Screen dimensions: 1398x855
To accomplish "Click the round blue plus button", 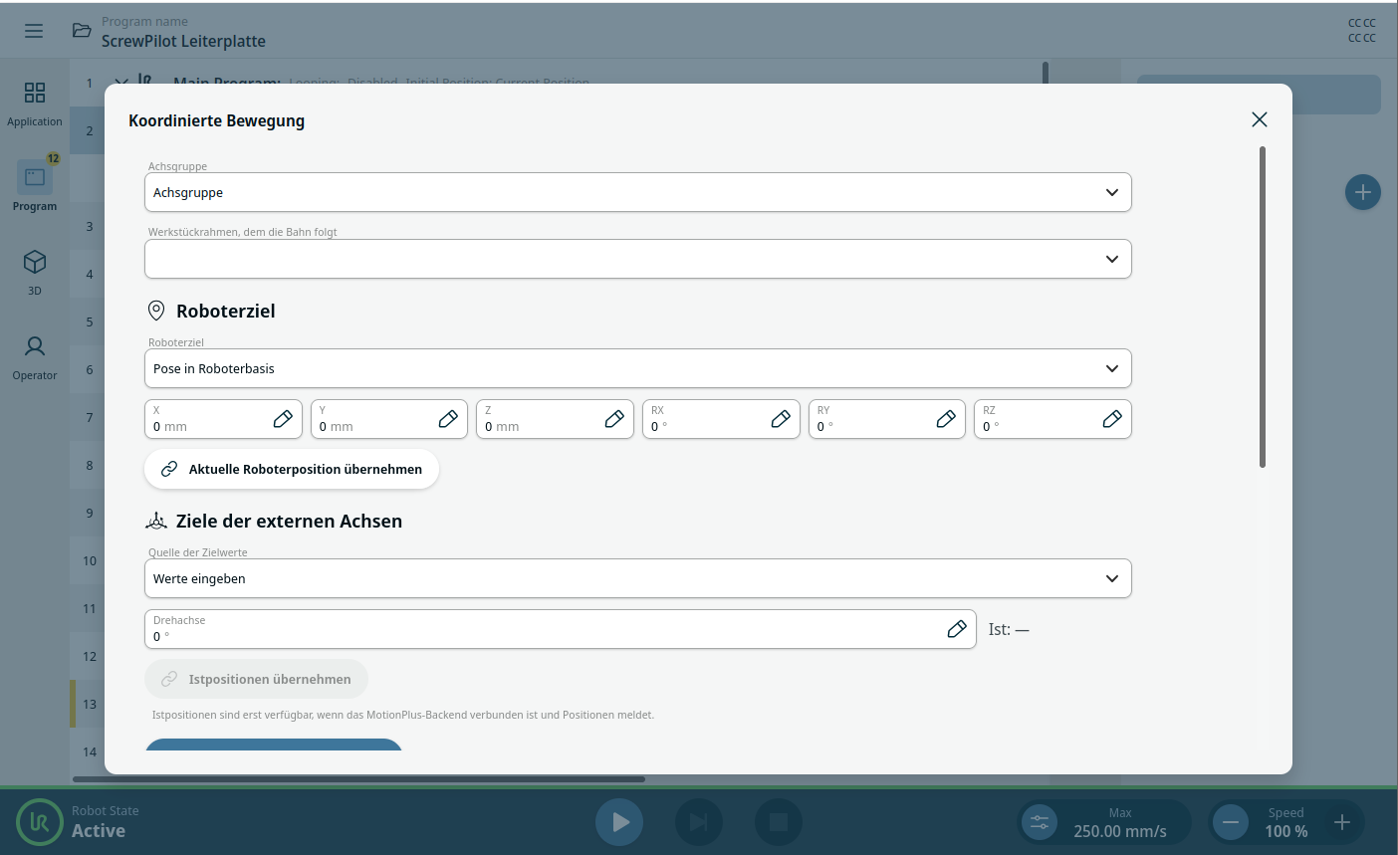I will point(1362,192).
